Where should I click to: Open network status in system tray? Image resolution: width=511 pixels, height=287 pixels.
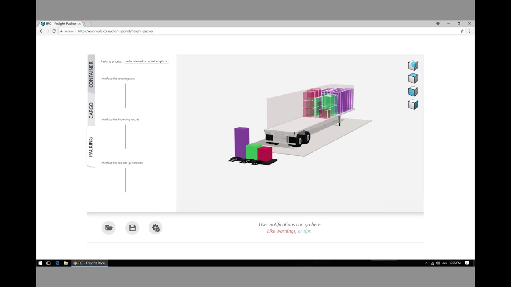(x=432, y=263)
